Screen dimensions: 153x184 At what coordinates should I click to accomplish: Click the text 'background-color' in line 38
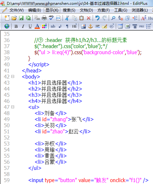point(104,52)
